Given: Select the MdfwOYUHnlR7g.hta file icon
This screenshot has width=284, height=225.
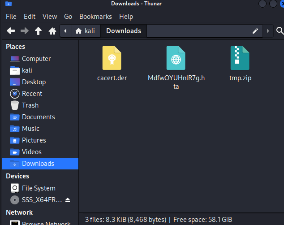Looking at the screenshot, I should point(176,58).
